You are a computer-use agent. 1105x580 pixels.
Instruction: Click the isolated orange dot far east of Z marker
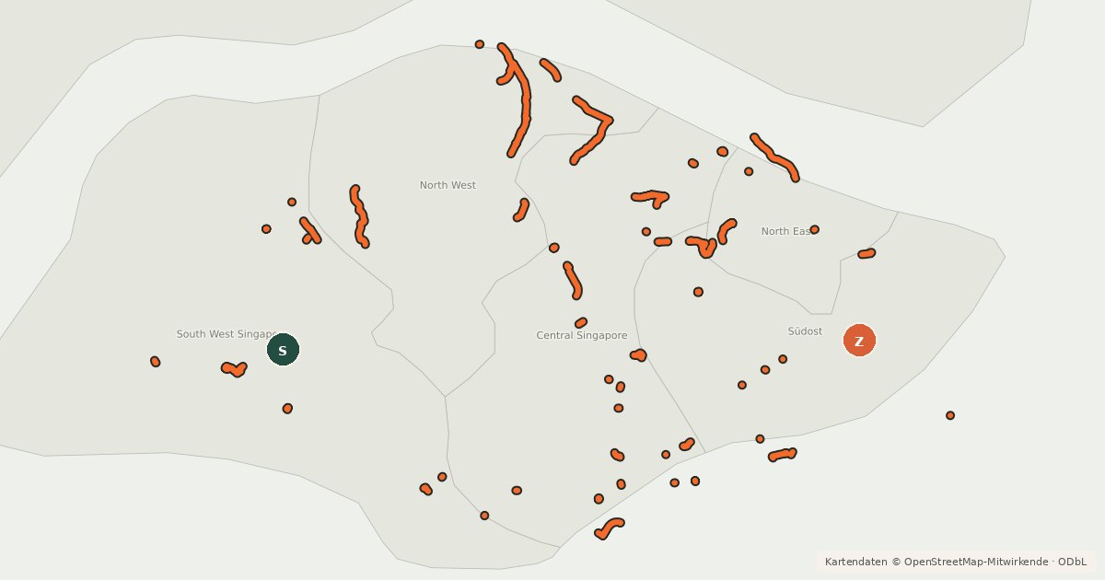(x=950, y=415)
